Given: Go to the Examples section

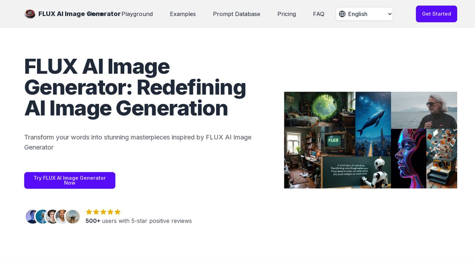Looking at the screenshot, I should click(183, 14).
